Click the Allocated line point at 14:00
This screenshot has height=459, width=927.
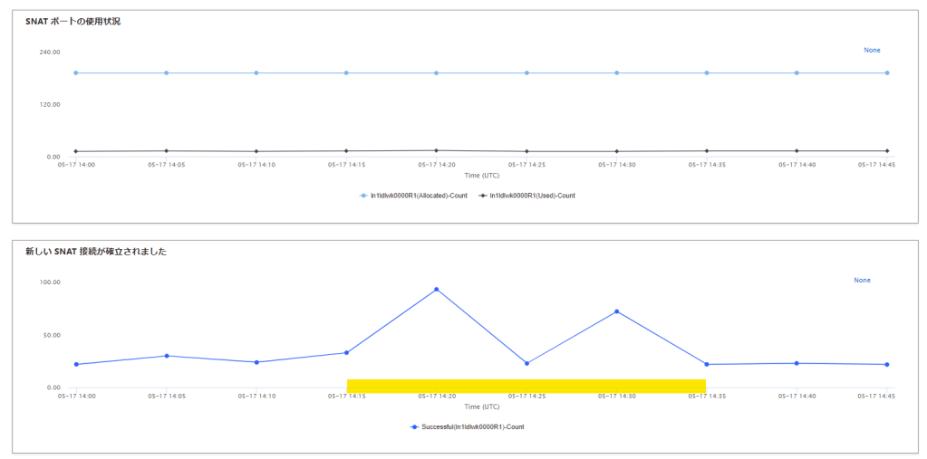click(x=76, y=72)
